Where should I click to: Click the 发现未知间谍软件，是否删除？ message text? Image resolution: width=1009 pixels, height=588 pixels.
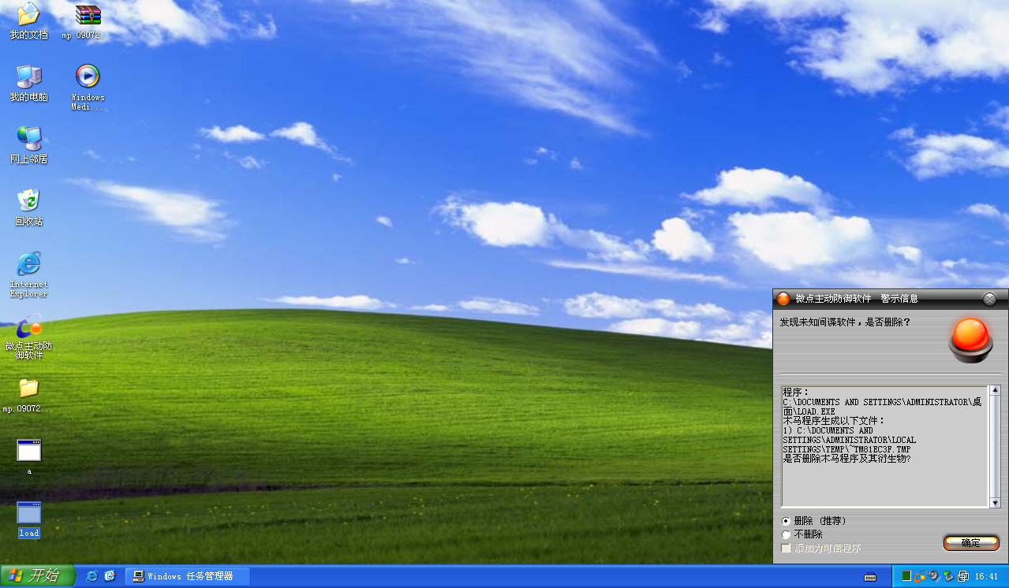(845, 322)
